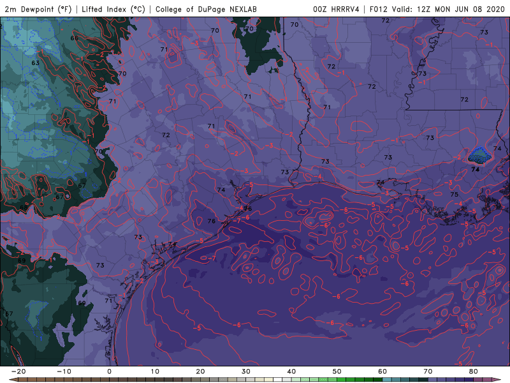Click the white segment of the color bar
The image size is (510, 383).
point(278,380)
